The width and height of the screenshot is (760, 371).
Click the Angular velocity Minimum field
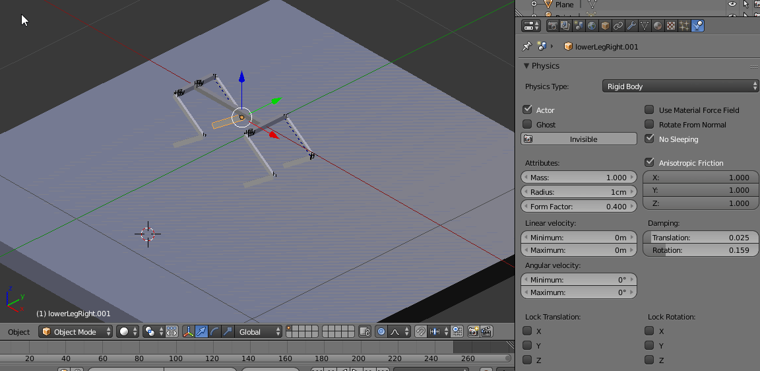coord(579,280)
